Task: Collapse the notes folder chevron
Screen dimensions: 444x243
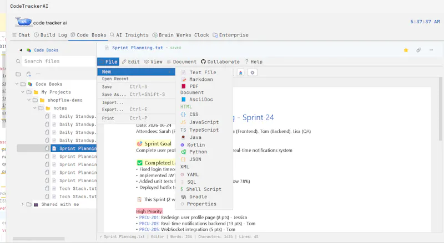Action: click(x=35, y=108)
